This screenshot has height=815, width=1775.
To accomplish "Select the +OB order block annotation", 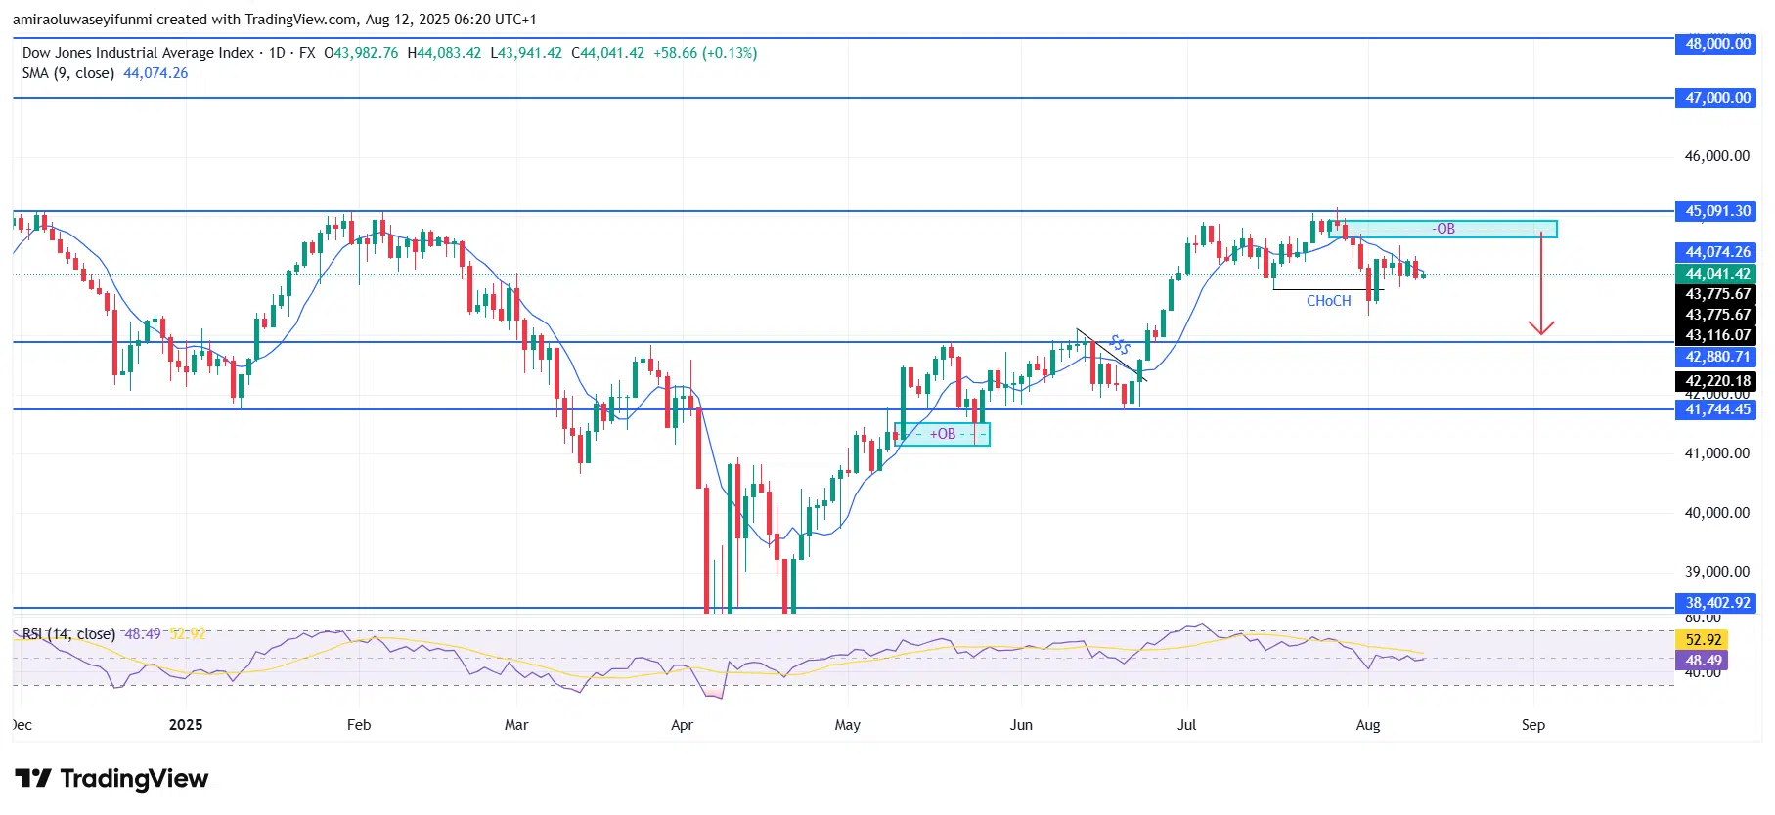I will click(x=943, y=434).
